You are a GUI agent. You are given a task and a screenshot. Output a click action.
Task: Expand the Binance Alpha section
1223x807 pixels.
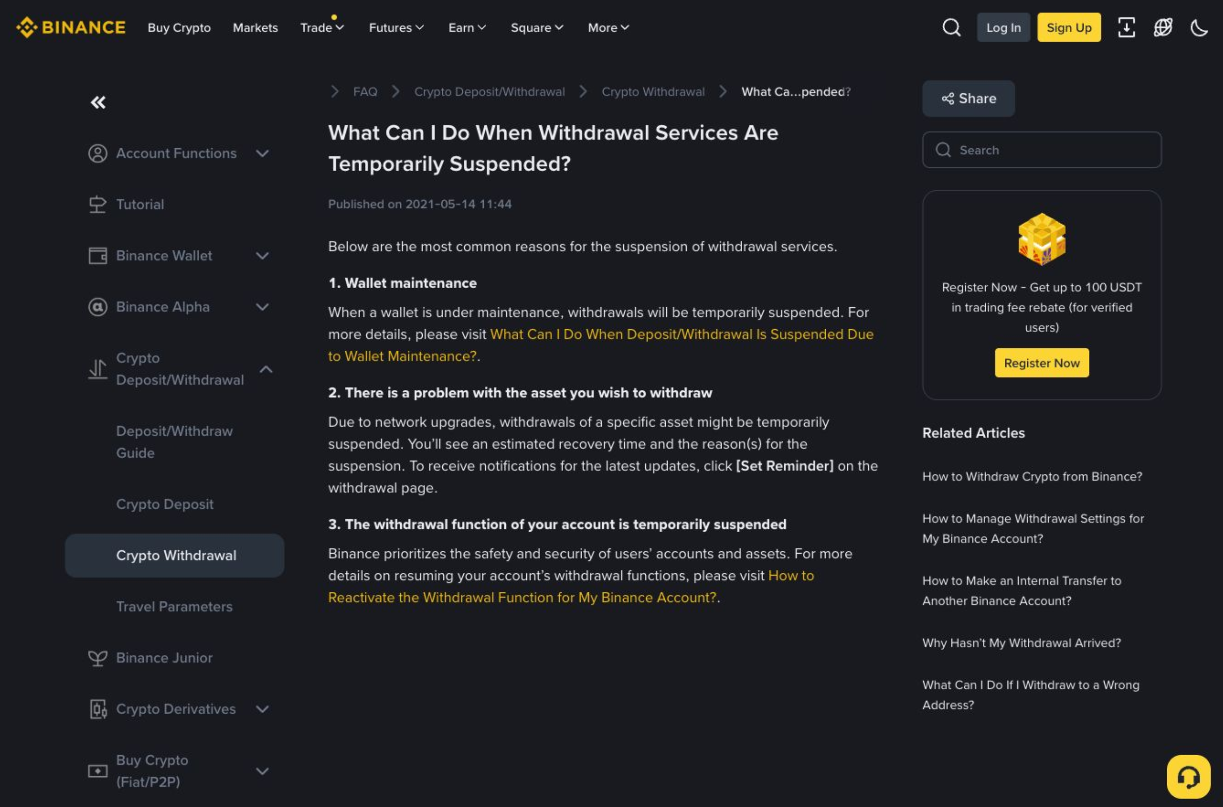[x=262, y=307]
